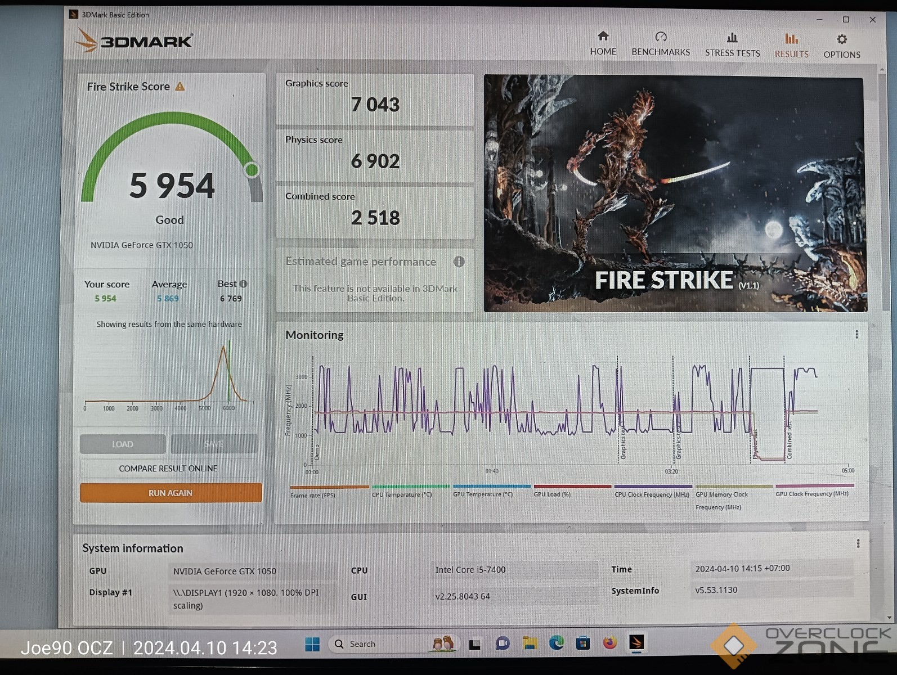This screenshot has width=897, height=675.
Task: Open Estimated game performance info icon
Action: (x=459, y=262)
